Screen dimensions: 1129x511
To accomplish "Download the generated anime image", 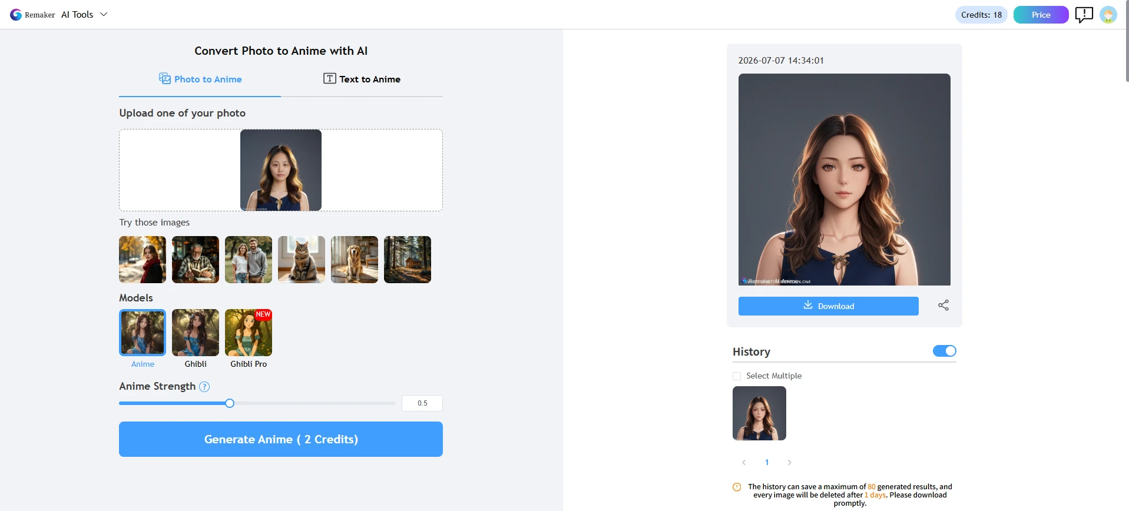I will [x=829, y=306].
